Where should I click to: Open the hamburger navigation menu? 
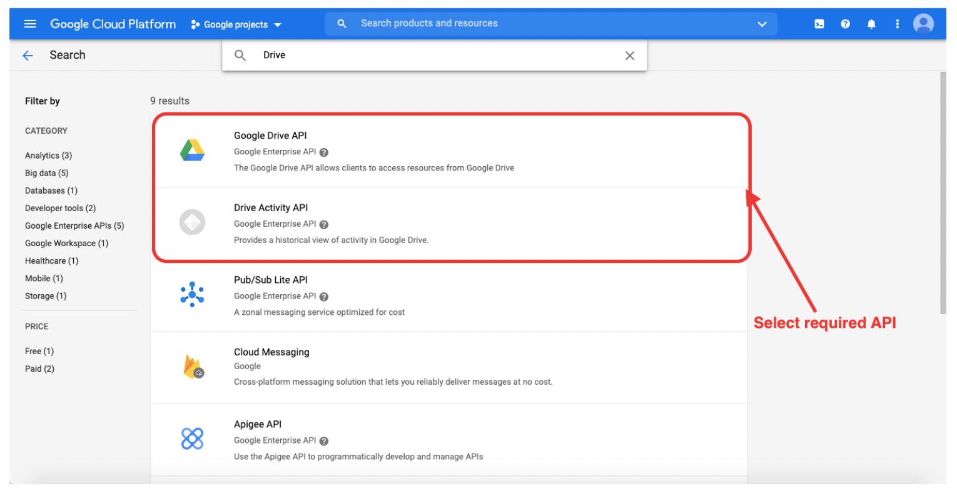(30, 24)
